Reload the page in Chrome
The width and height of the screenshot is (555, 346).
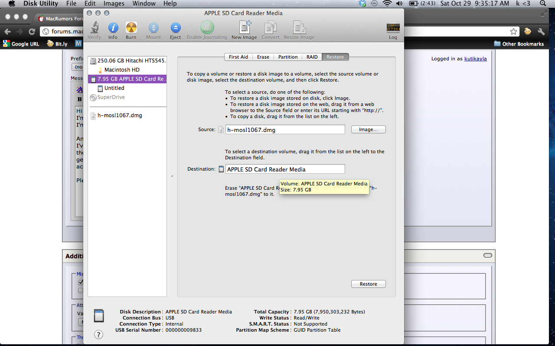coord(32,31)
